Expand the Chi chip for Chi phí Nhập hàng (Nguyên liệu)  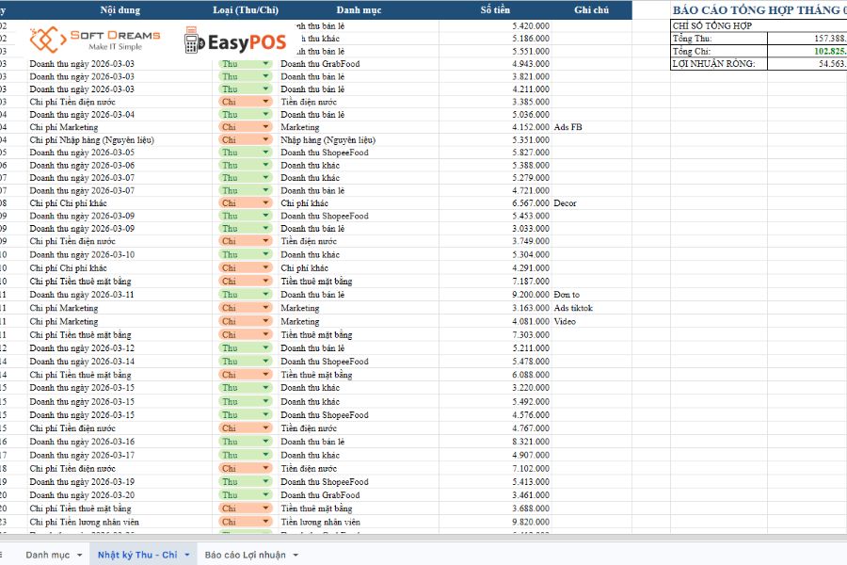tap(265, 140)
